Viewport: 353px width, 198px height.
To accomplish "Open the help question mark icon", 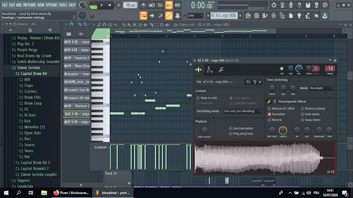I will pyautogui.click(x=299, y=5).
